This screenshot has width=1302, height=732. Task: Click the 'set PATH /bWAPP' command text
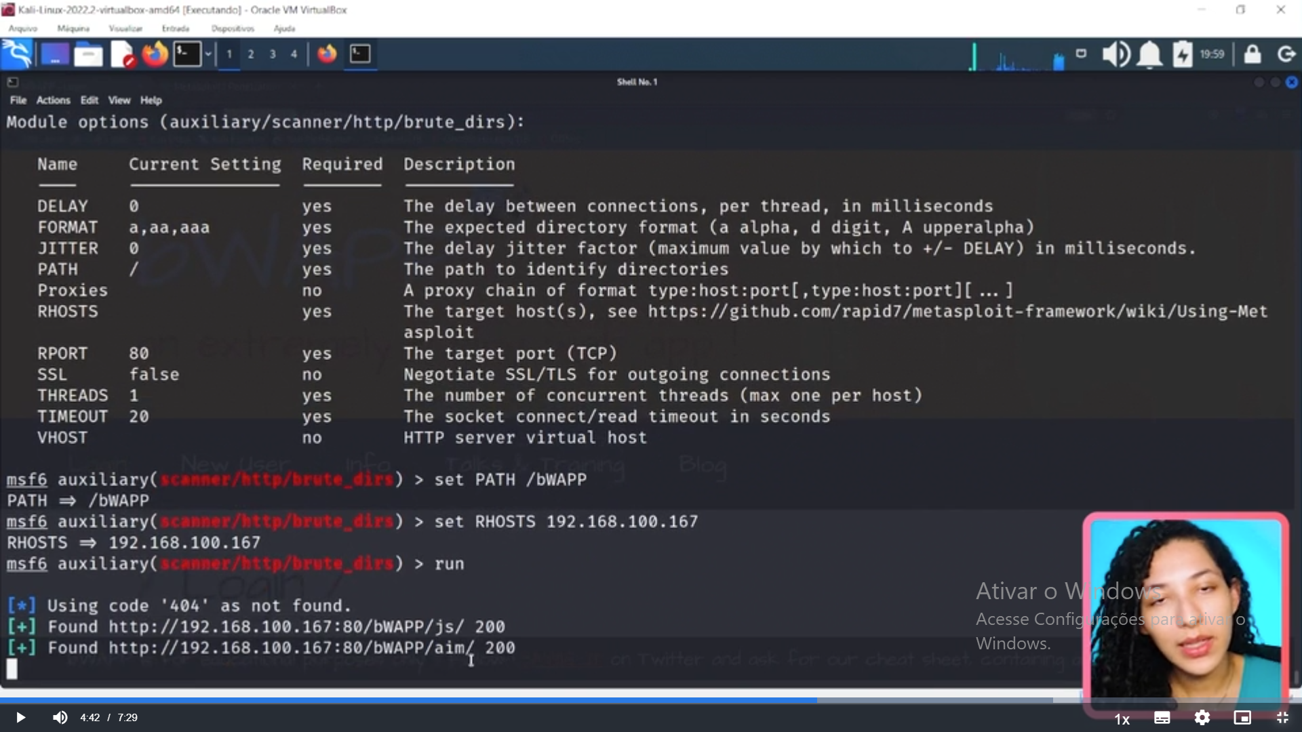[510, 480]
